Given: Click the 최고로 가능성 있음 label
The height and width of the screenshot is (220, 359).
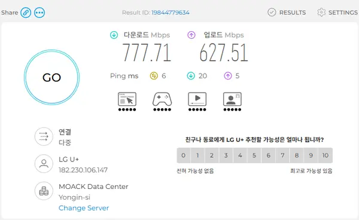Looking at the screenshot, I should [x=311, y=171].
